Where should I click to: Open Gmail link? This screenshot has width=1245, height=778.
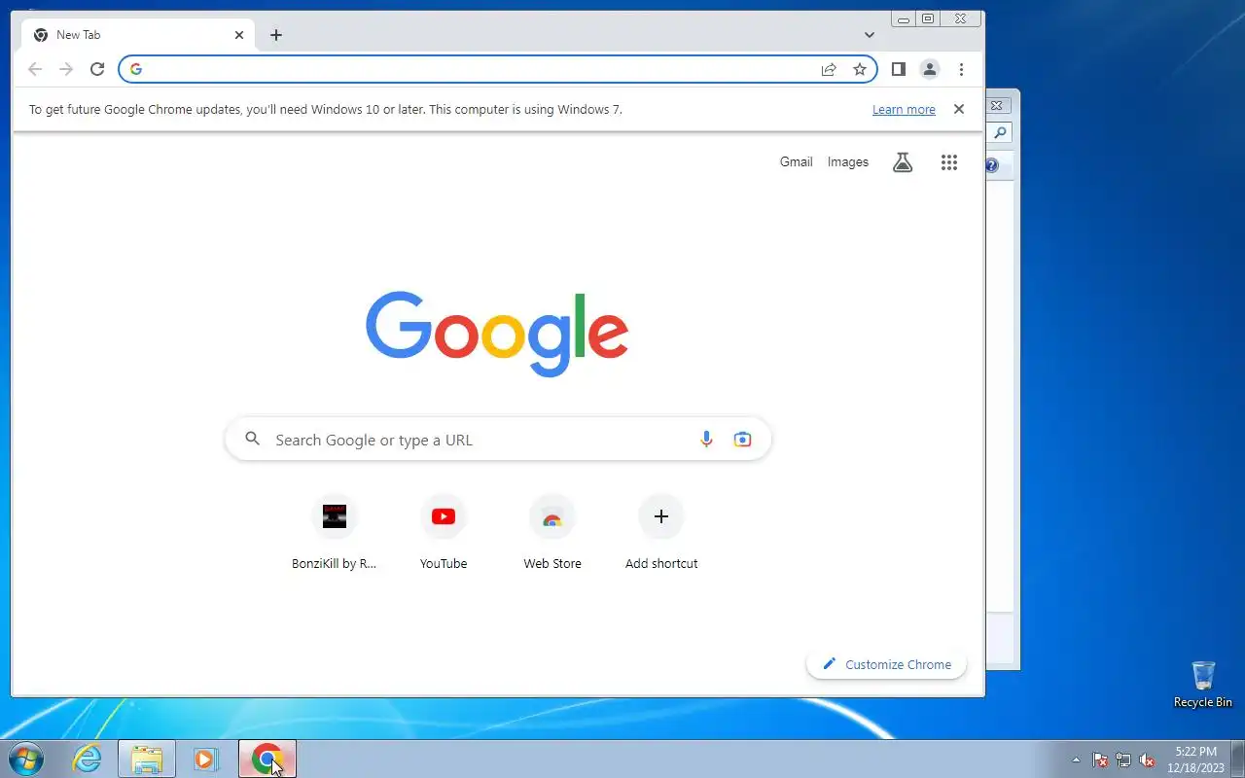[x=796, y=162]
